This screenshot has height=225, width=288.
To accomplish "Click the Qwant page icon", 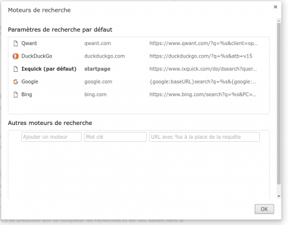I will pyautogui.click(x=16, y=43).
